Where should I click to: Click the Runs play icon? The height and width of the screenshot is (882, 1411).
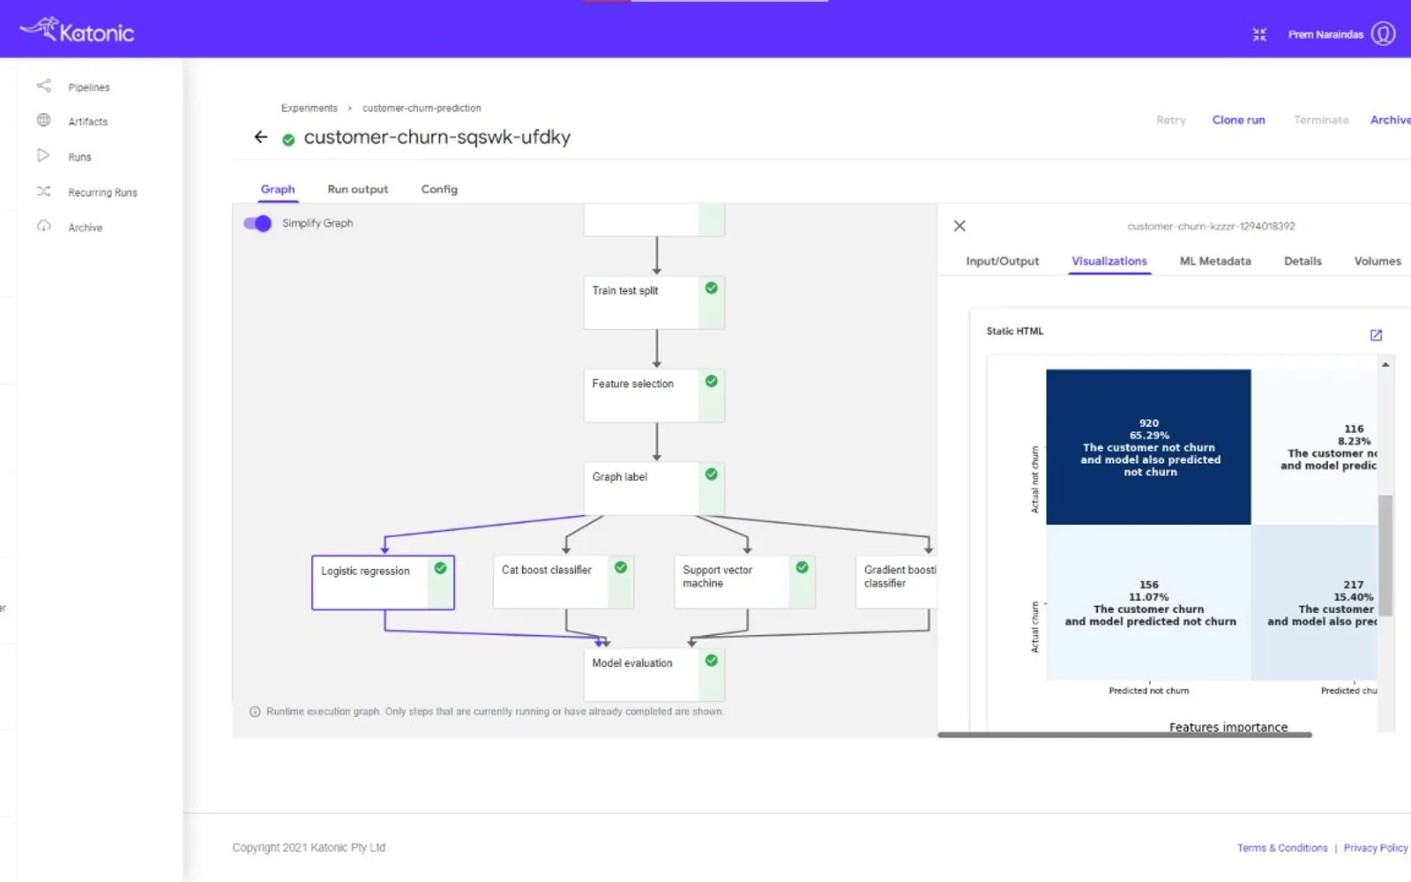43,155
